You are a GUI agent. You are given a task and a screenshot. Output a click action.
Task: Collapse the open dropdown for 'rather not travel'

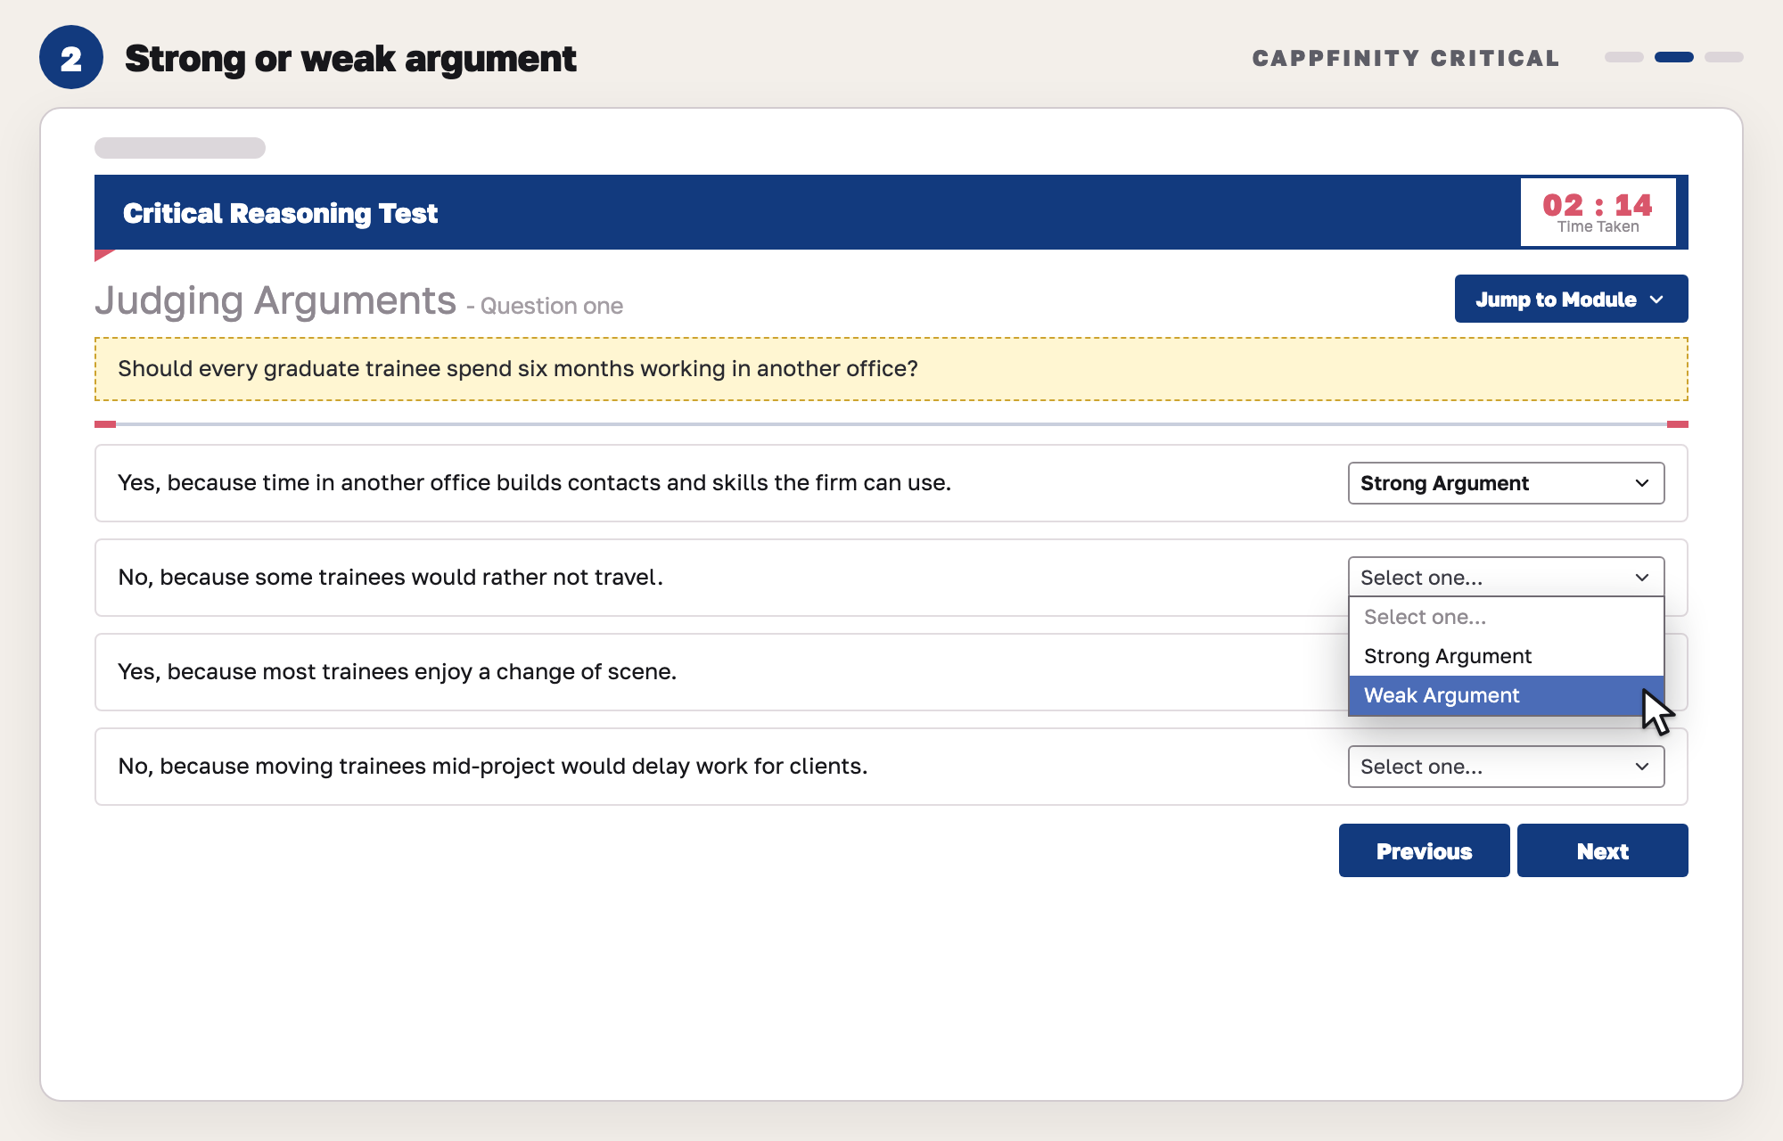(1506, 578)
